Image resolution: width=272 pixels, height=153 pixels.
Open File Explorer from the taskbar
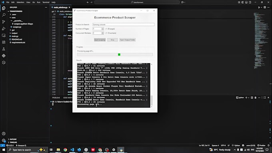point(58,150)
